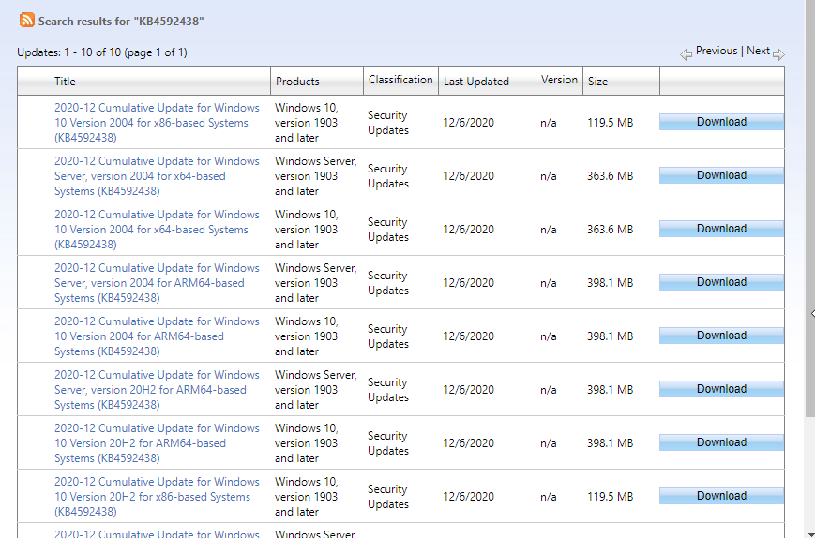The height and width of the screenshot is (538, 815).
Task: Sort by the Version column header
Action: pos(559,80)
